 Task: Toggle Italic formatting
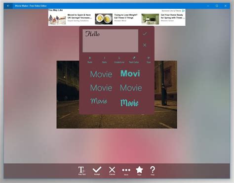pyautogui.click(x=105, y=60)
